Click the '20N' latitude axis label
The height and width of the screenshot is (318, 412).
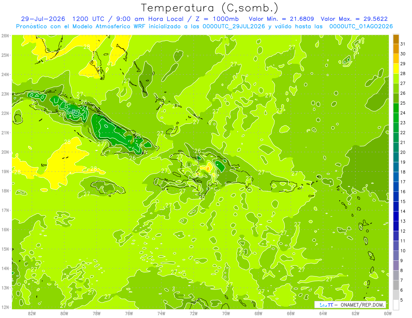[5, 152]
